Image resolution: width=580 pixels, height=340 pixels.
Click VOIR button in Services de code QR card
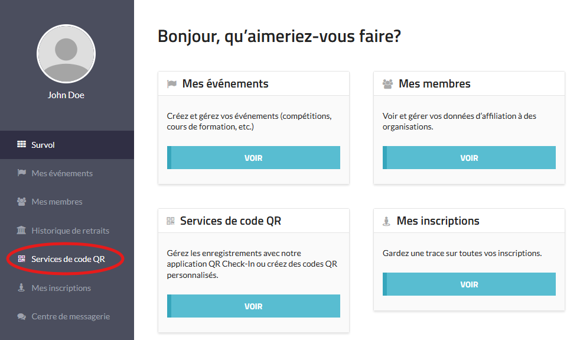coord(253,306)
